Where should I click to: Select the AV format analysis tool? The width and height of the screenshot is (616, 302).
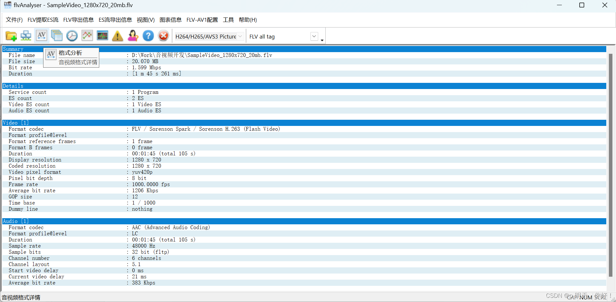click(x=42, y=36)
